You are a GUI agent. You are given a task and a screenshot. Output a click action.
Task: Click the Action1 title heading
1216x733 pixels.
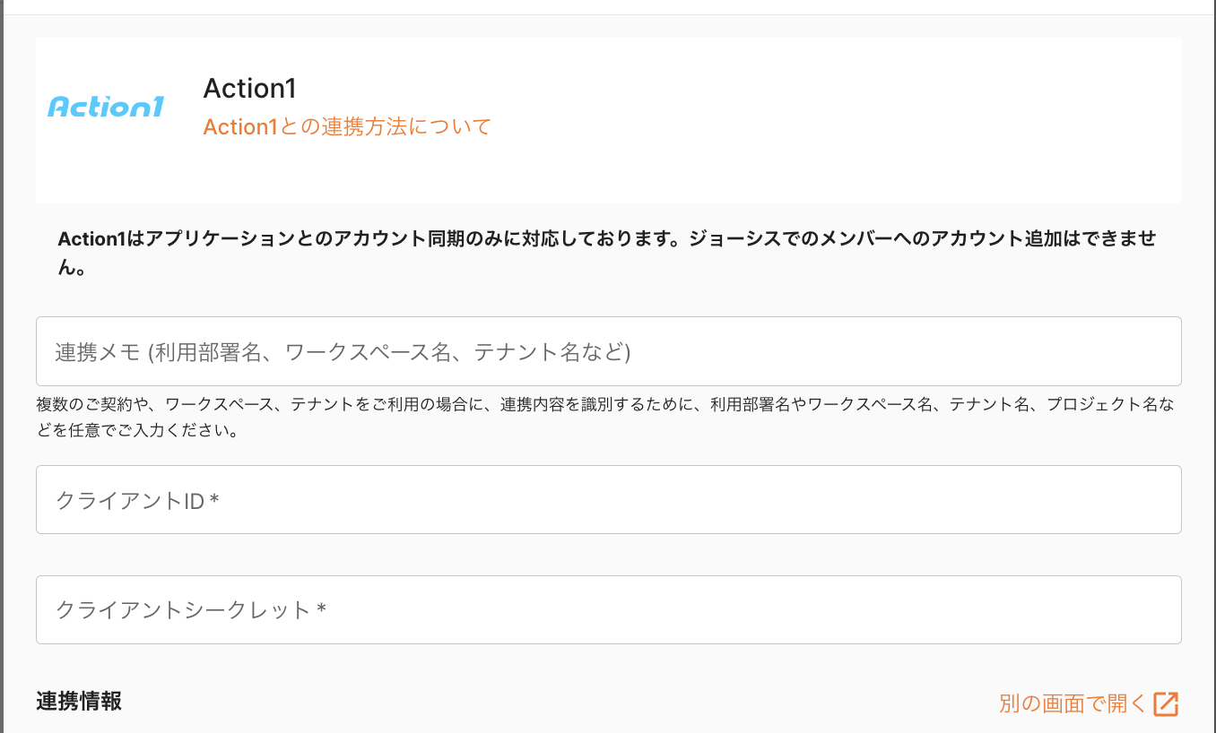[x=249, y=89]
